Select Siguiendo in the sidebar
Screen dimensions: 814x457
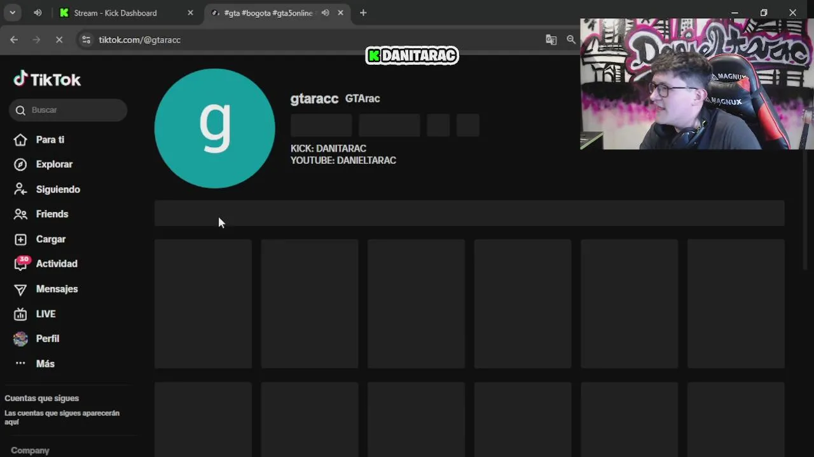[x=58, y=189]
